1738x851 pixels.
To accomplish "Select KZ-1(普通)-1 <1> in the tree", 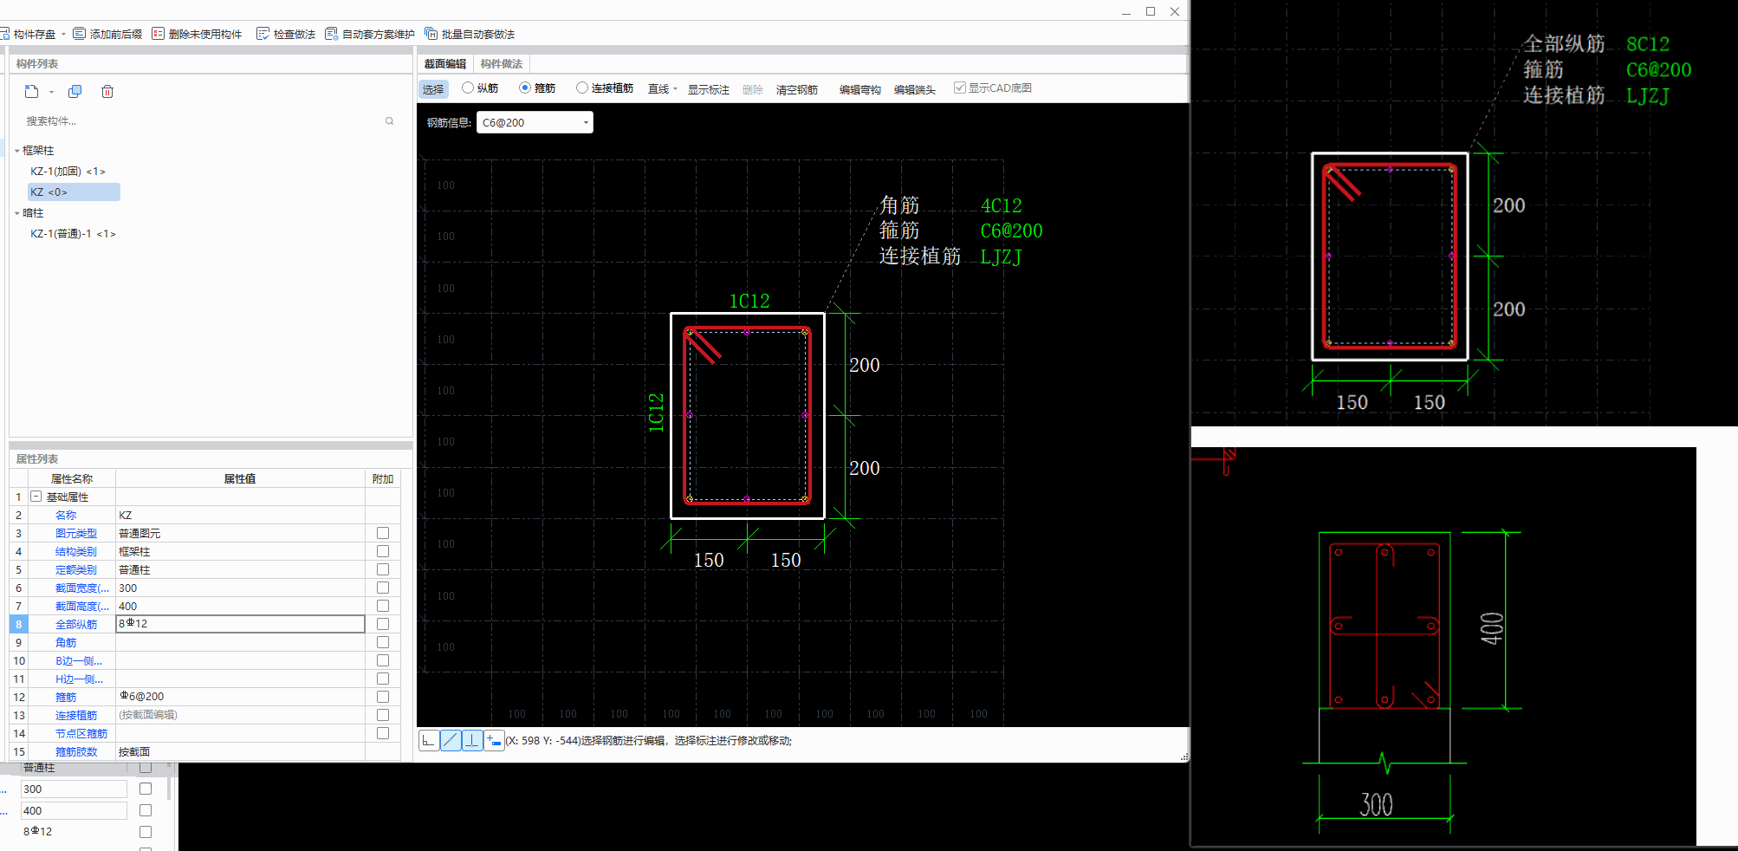I will [73, 234].
